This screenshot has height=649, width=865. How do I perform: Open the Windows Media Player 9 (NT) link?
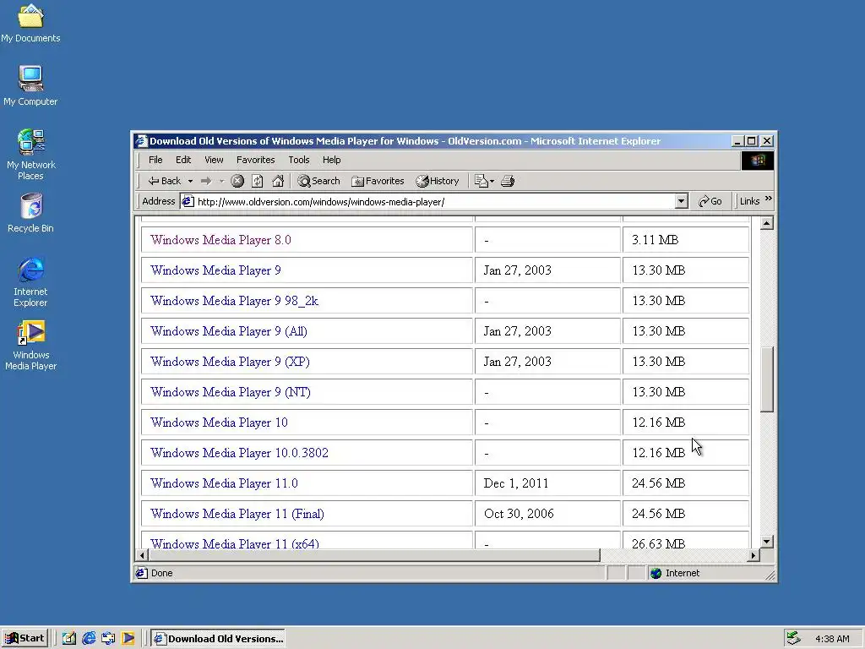pyautogui.click(x=230, y=392)
